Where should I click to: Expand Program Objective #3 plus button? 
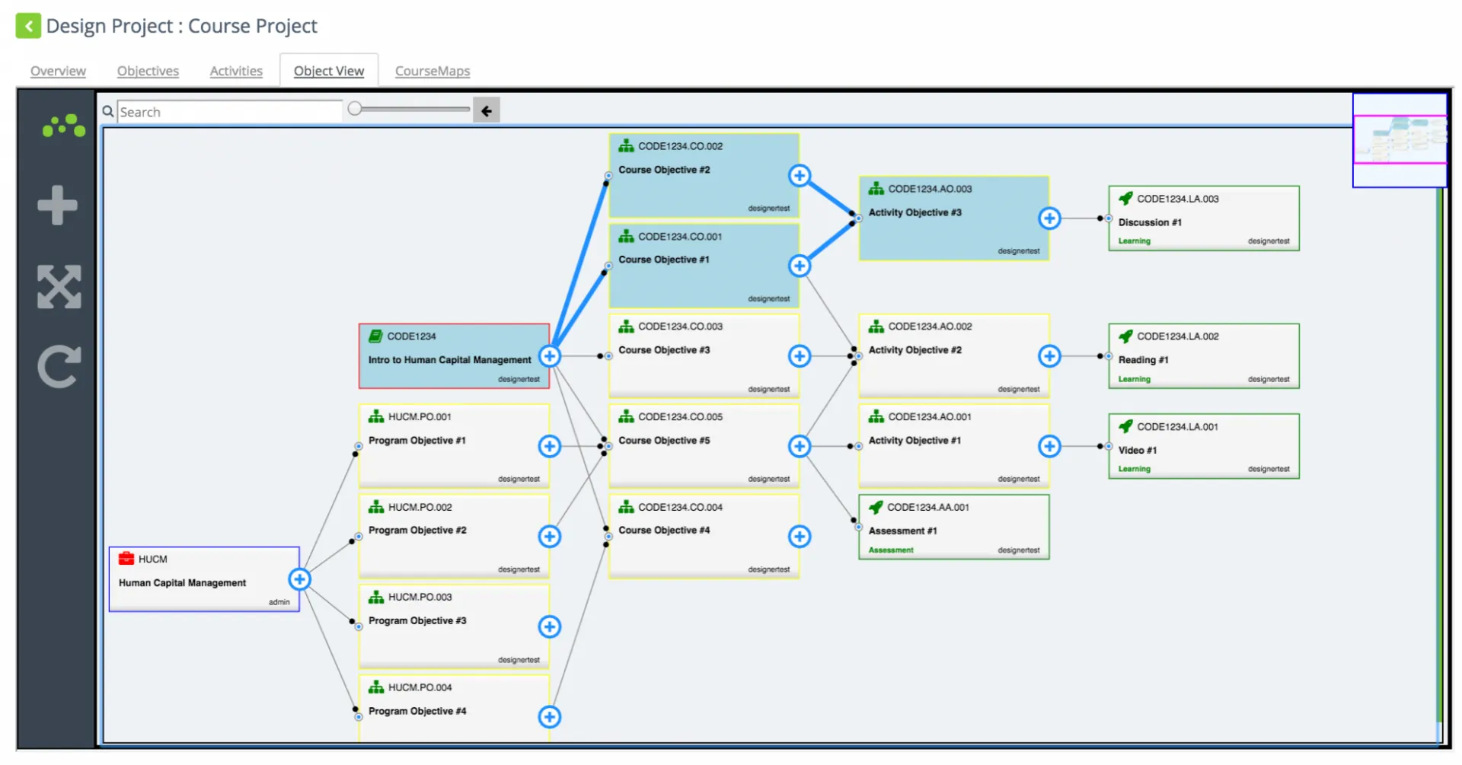point(550,627)
